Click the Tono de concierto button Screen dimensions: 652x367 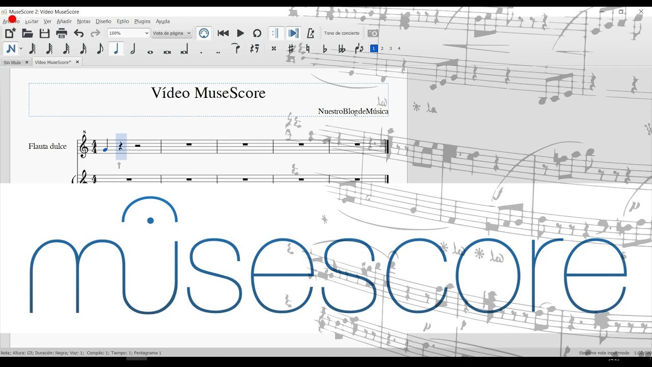(342, 33)
